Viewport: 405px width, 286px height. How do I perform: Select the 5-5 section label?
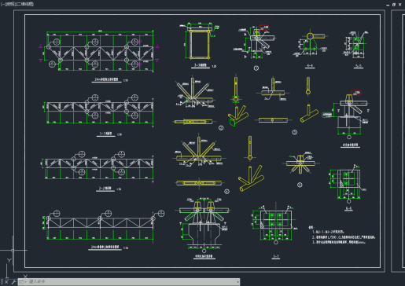tap(359, 66)
